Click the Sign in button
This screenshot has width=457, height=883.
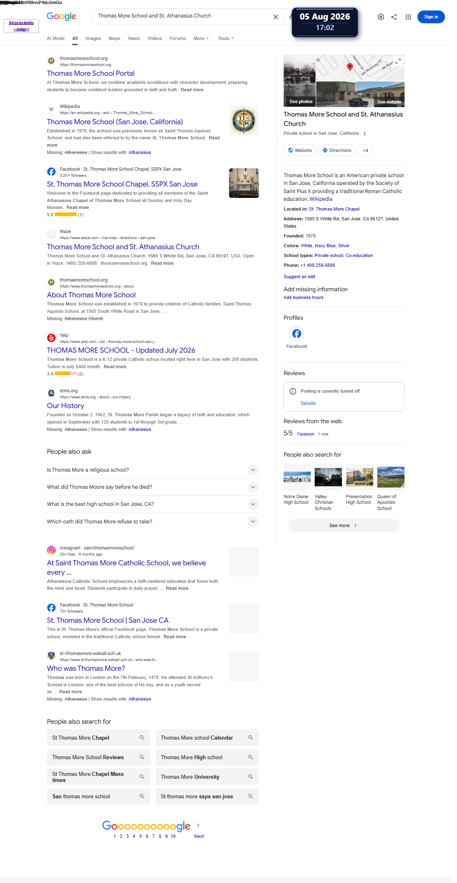(x=431, y=17)
